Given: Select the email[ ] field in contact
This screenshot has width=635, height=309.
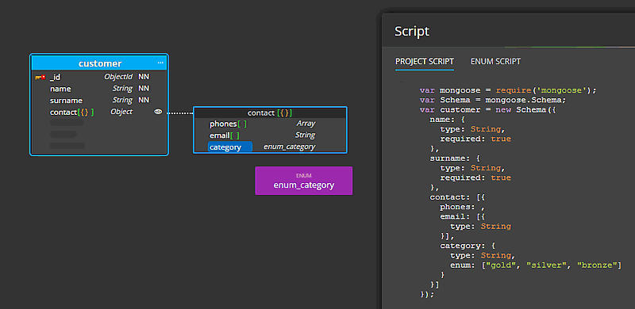Looking at the screenshot, I should [x=225, y=135].
